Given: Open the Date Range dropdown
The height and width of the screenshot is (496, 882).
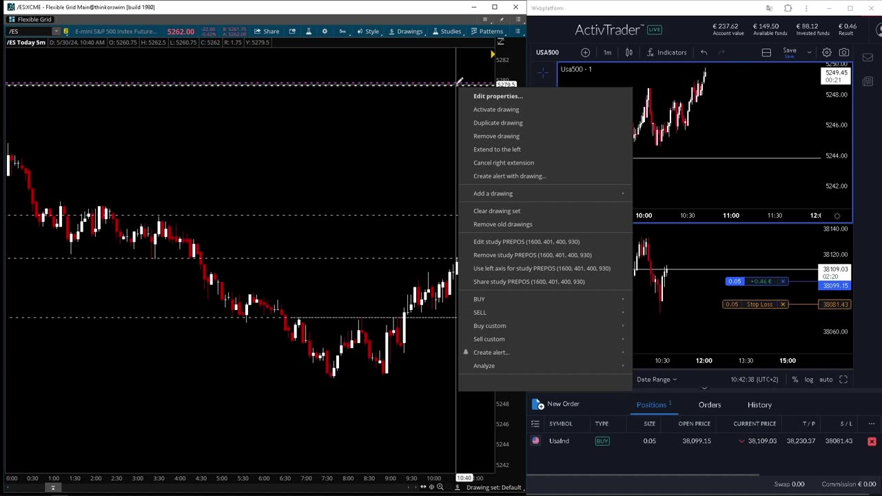Looking at the screenshot, I should point(657,380).
